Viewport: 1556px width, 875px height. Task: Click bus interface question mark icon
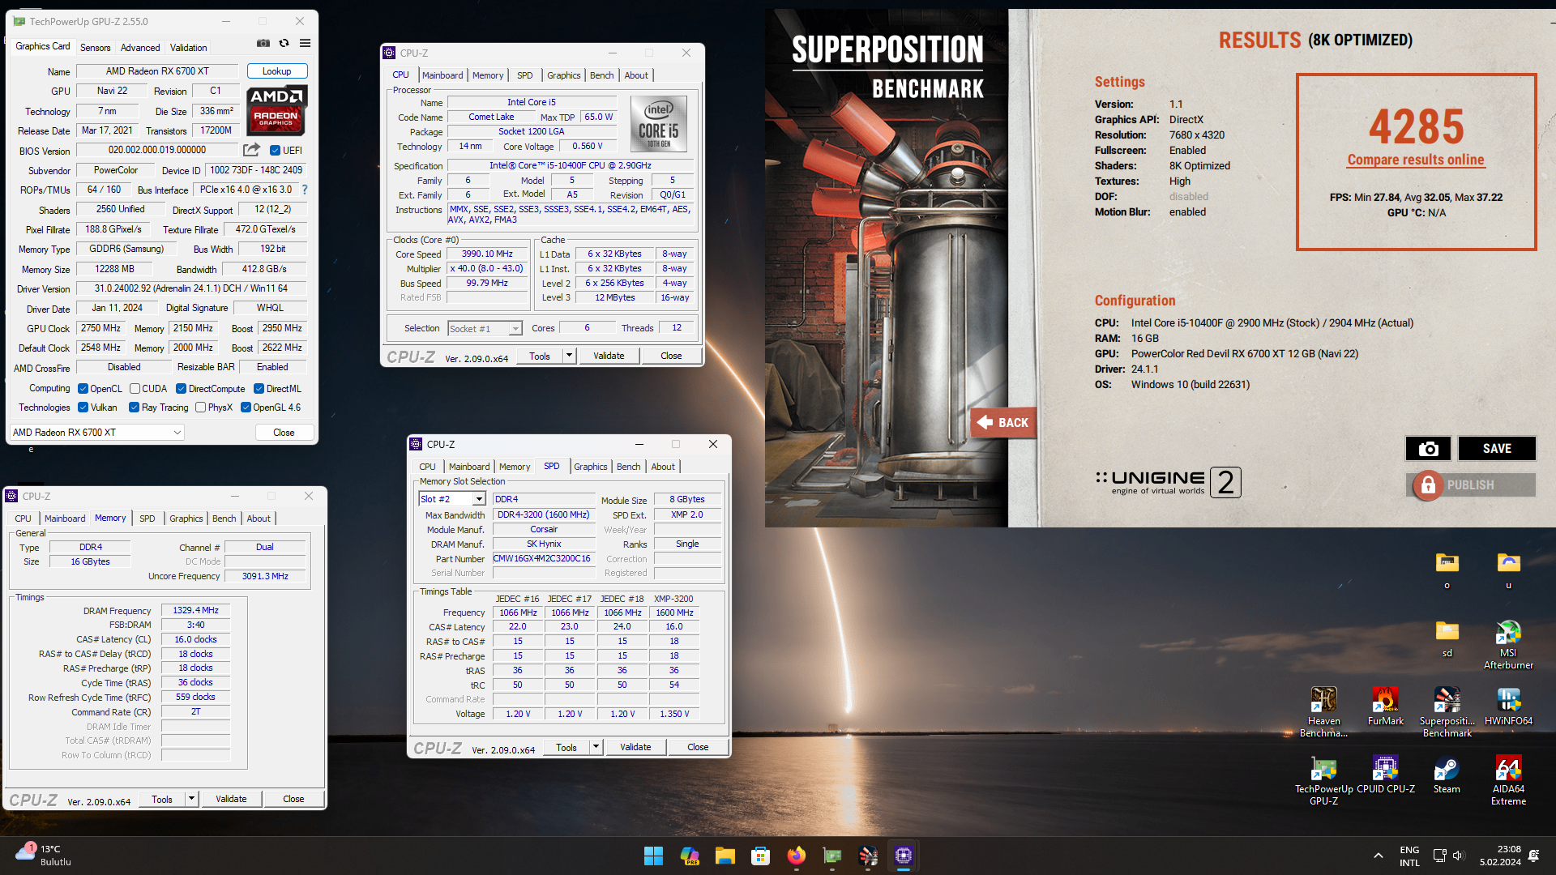click(305, 190)
